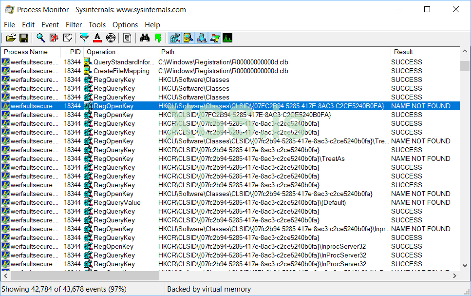Toggle Show Registry Activity
The image size is (471, 296).
tap(175, 38)
